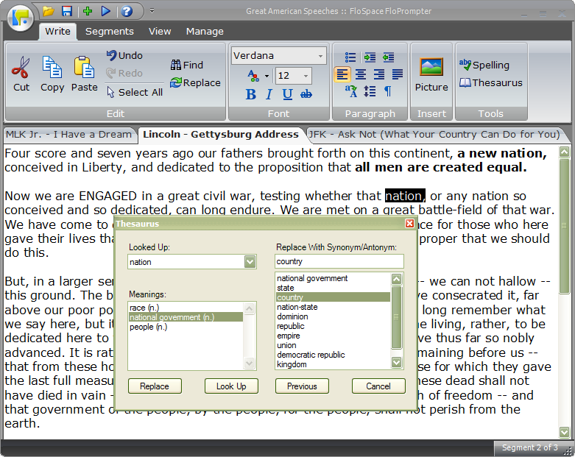This screenshot has width=575, height=457.
Task: Adjust line spacing icon
Action: pyautogui.click(x=370, y=91)
